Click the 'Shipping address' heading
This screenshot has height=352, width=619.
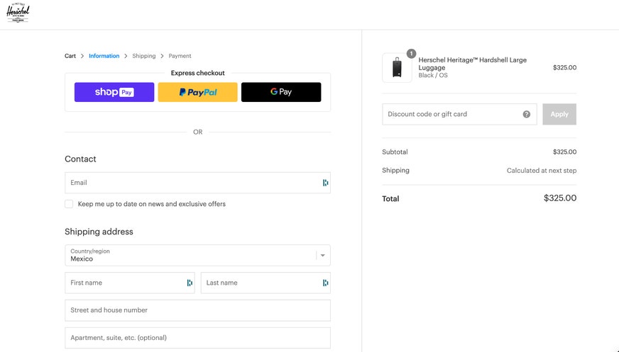99,232
